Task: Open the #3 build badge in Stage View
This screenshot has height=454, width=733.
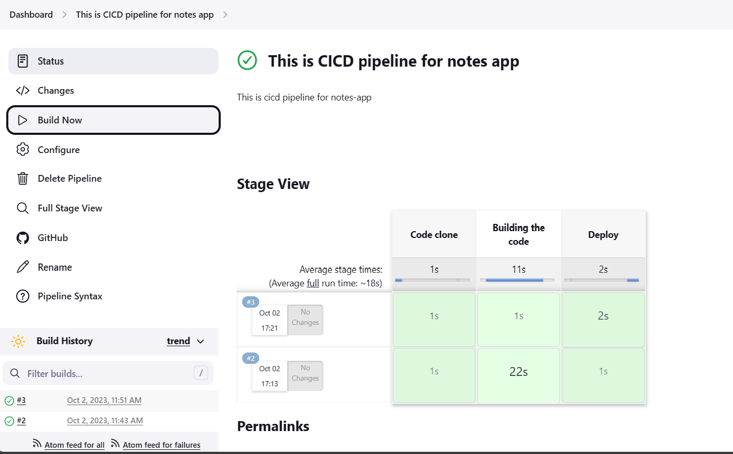Action: (250, 302)
